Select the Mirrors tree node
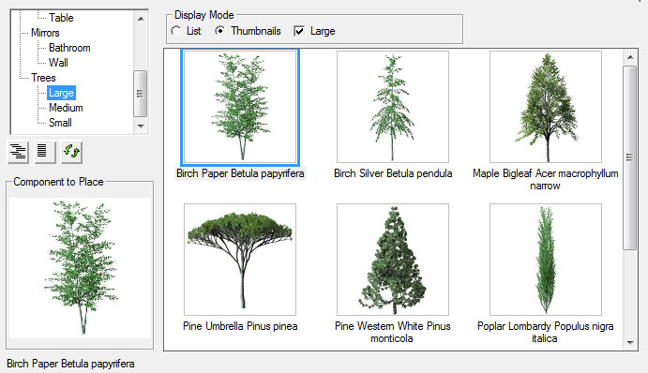648x373 pixels. [x=45, y=33]
